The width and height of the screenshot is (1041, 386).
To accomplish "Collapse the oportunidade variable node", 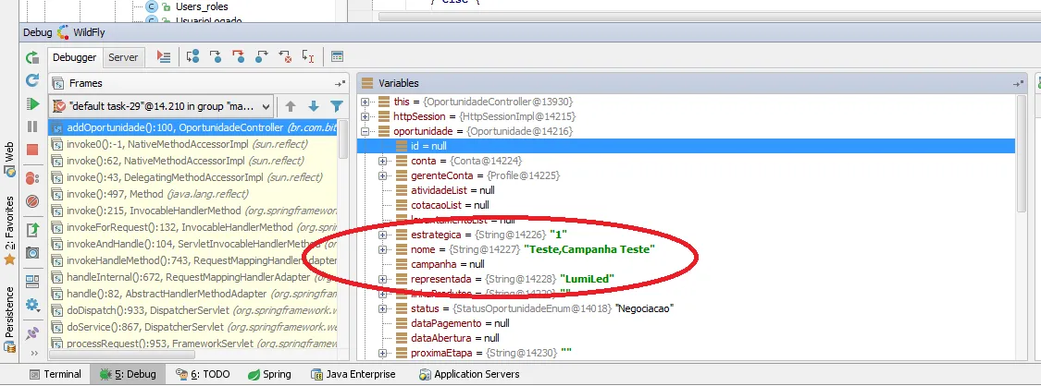I will click(366, 131).
